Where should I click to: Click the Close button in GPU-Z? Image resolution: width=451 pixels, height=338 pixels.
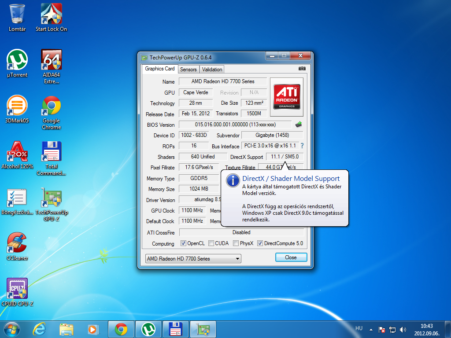click(291, 257)
